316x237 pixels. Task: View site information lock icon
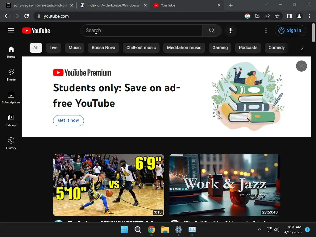click(39, 16)
